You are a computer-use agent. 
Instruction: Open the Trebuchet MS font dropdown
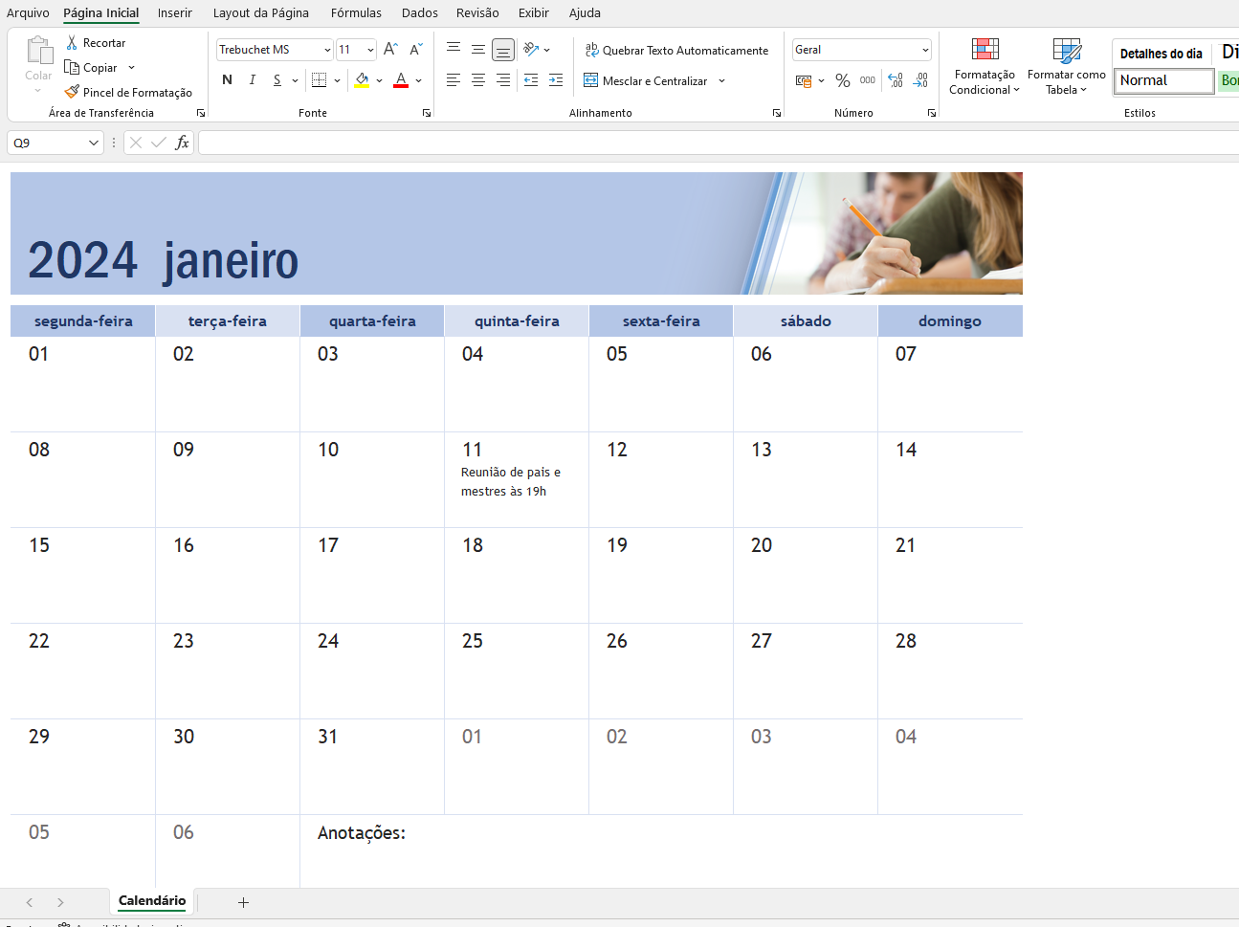tap(327, 50)
